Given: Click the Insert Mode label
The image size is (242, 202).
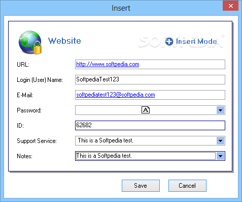Looking at the screenshot, I should coord(196,42).
